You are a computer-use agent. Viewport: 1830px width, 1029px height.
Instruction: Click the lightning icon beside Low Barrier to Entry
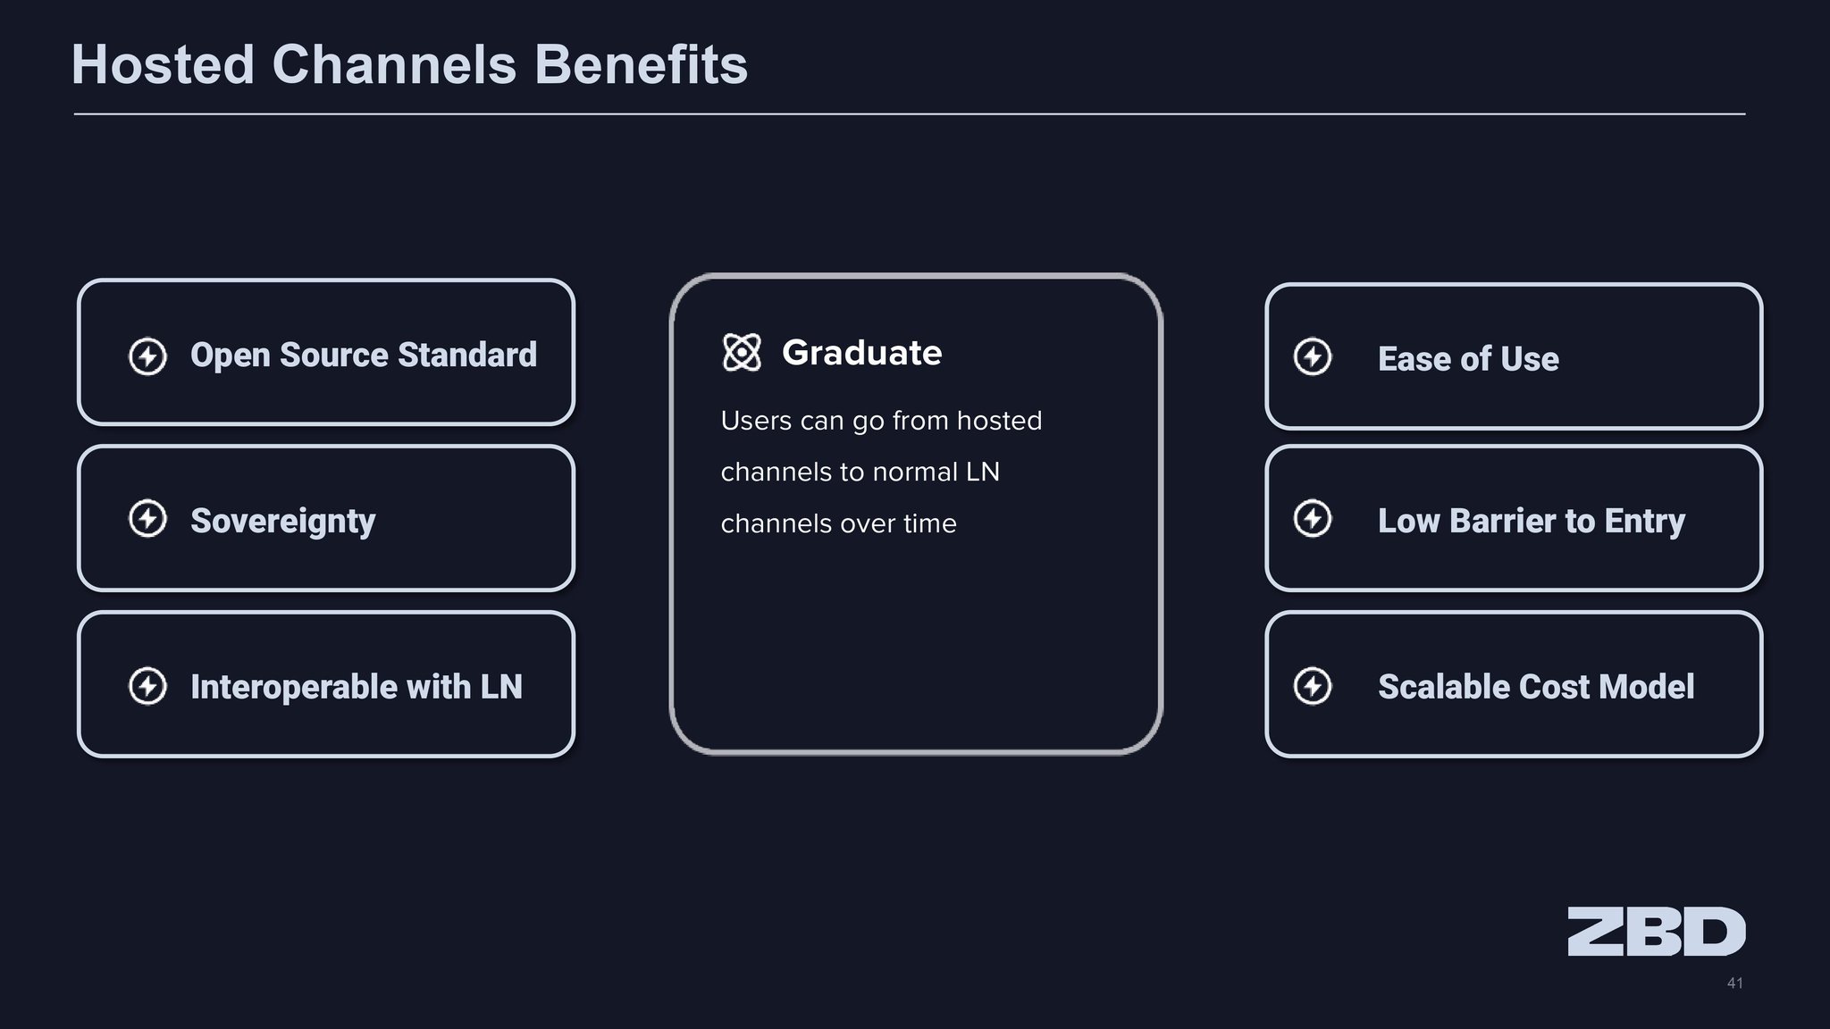click(1313, 518)
